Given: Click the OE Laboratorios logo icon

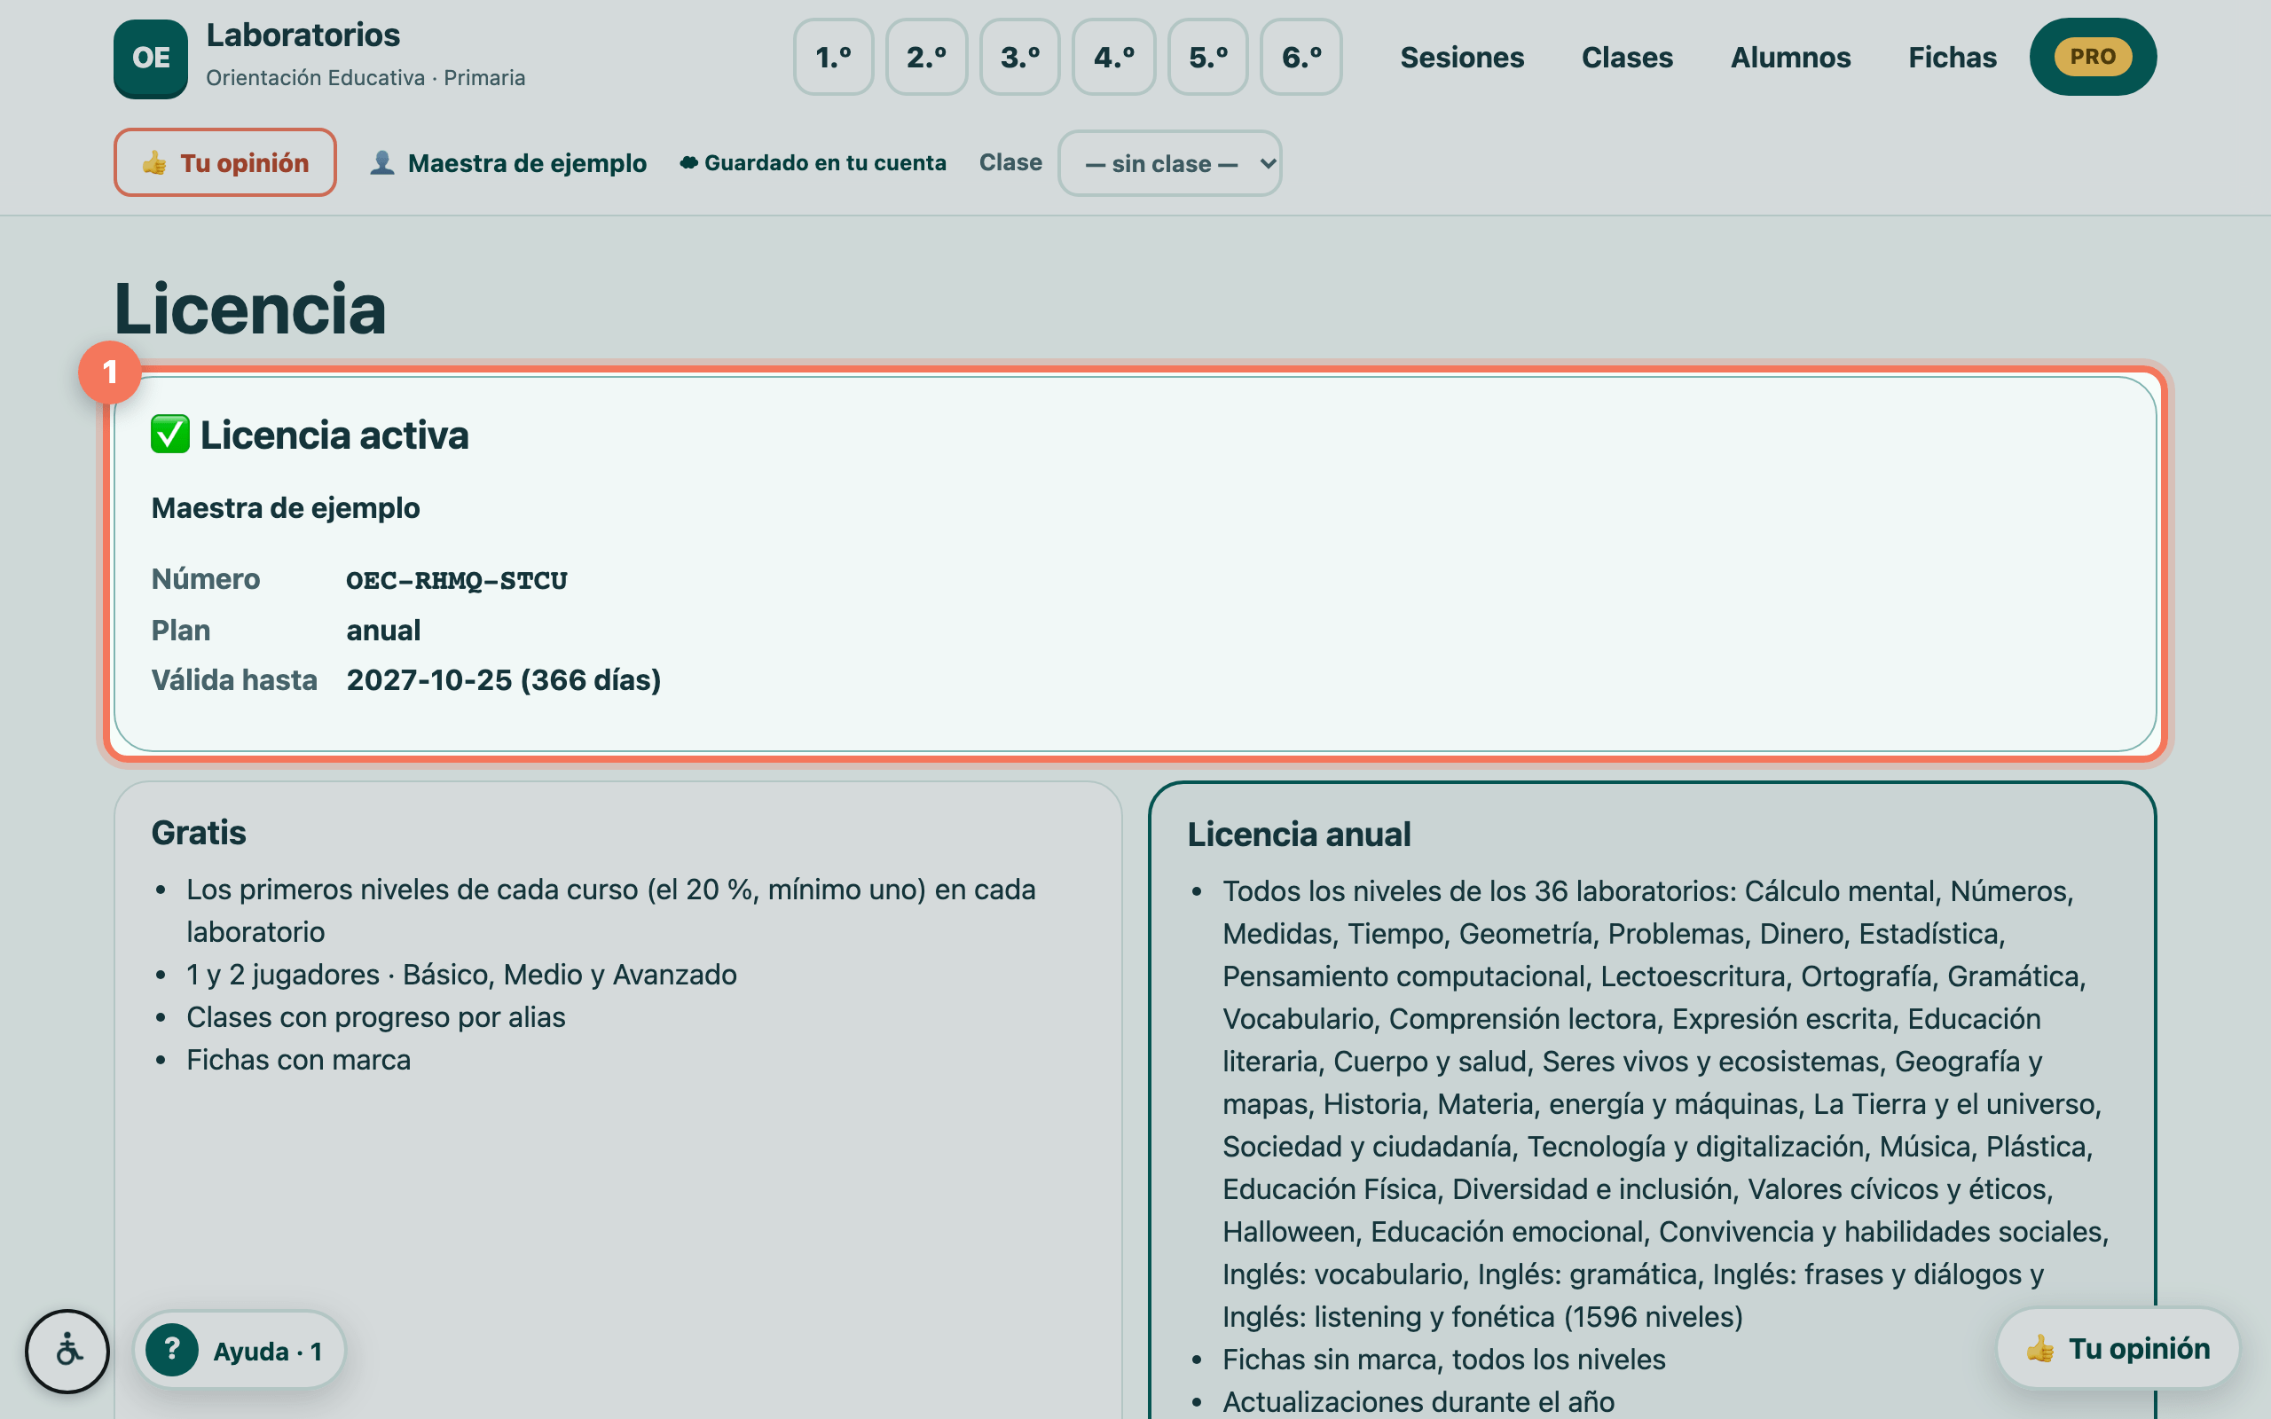Looking at the screenshot, I should tap(150, 59).
